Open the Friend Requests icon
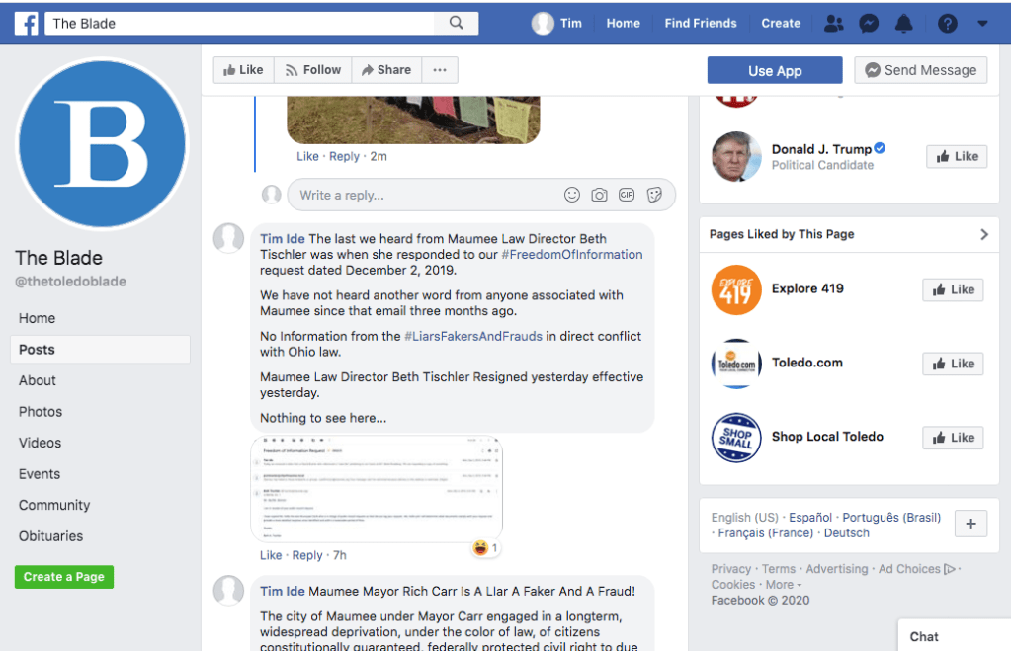This screenshot has width=1011, height=651. click(x=834, y=23)
